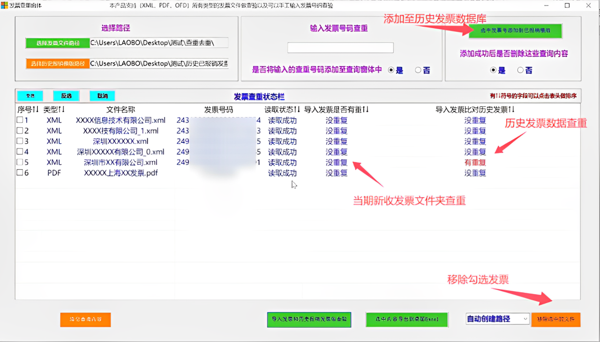Image resolution: width=600 pixels, height=342 pixels.
Task: Click the orange select history invoice path button
Action: coord(58,63)
